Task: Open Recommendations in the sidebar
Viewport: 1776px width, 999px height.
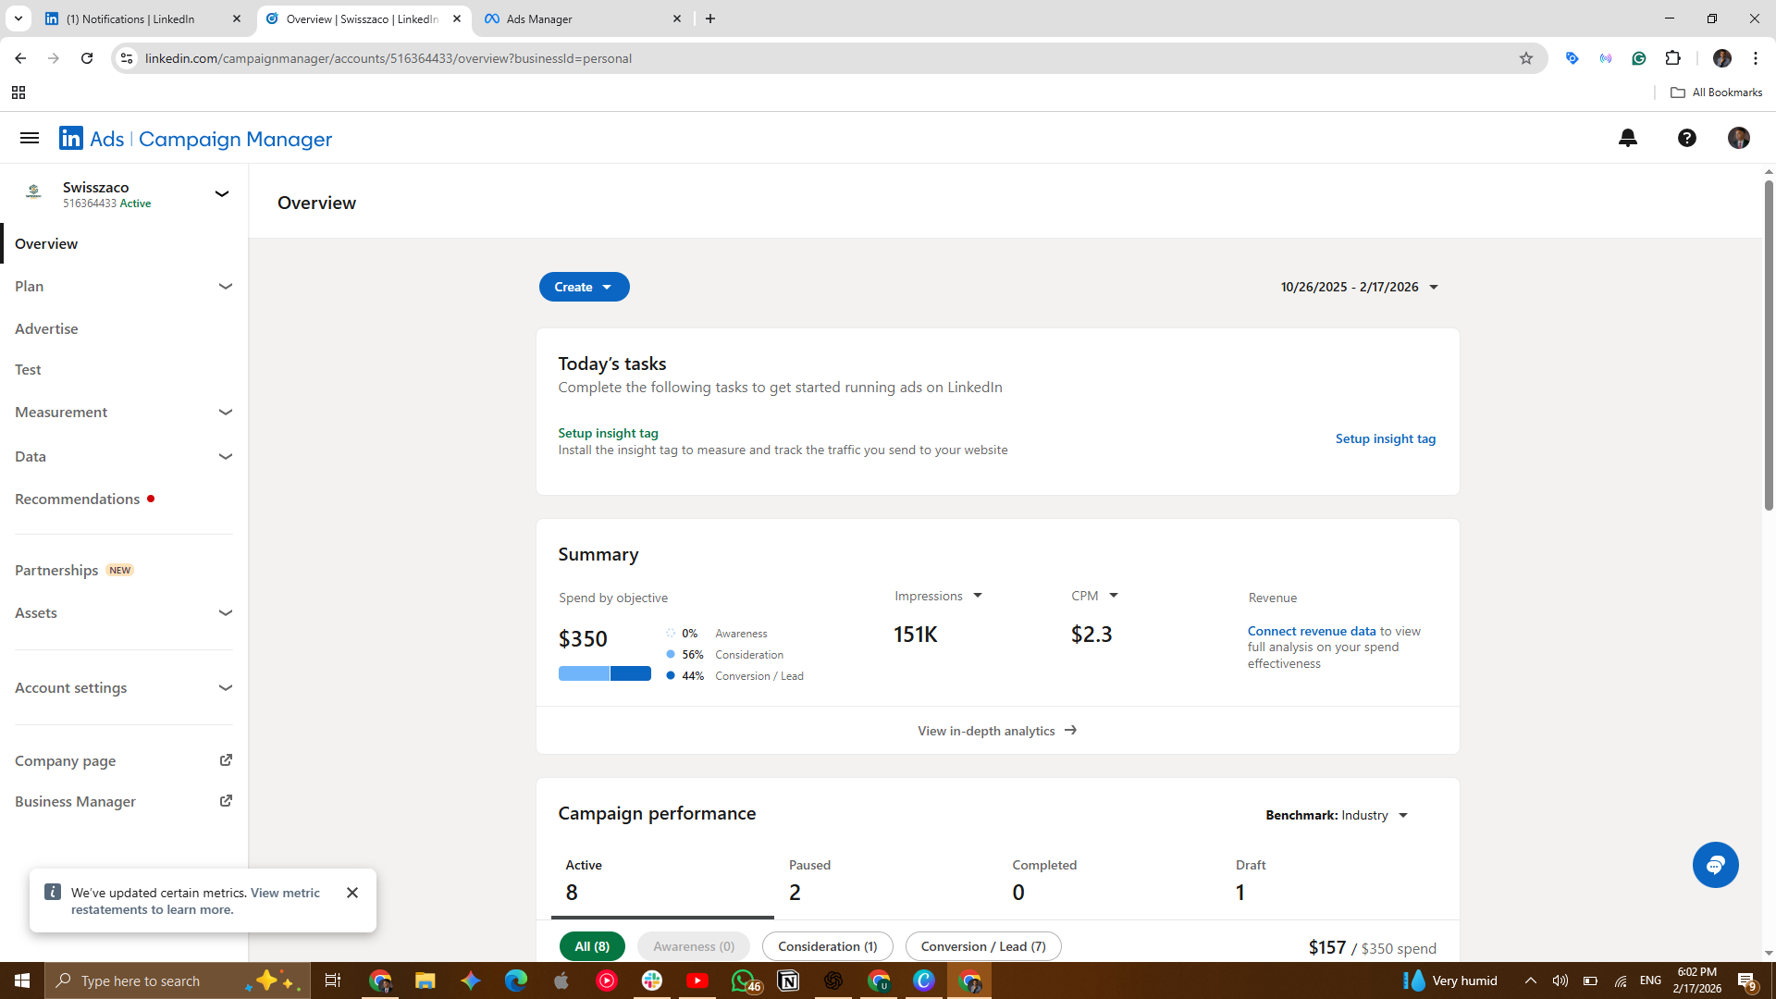Action: tap(78, 499)
